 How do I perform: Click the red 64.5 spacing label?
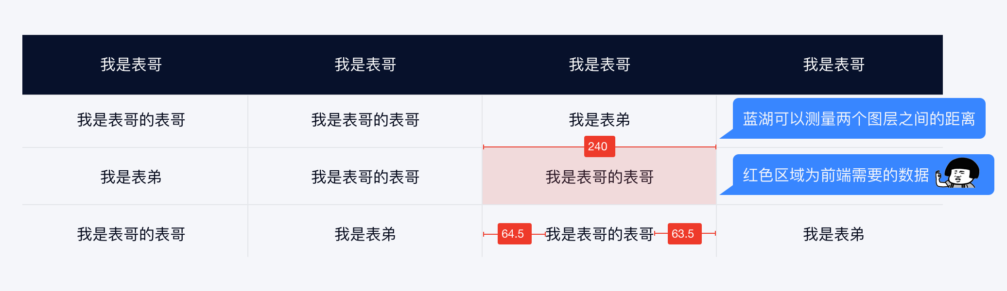[x=514, y=234]
